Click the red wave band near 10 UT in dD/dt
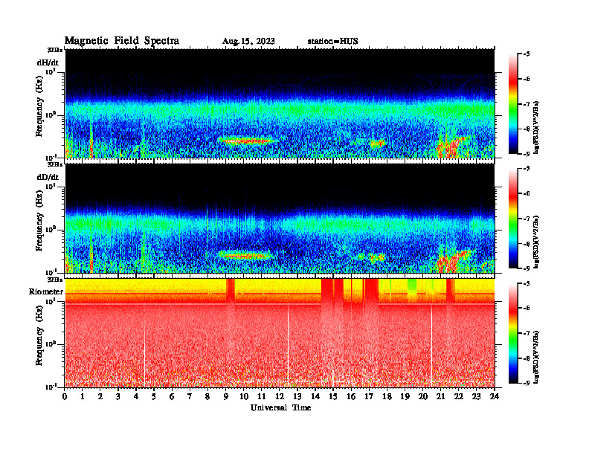 point(245,256)
